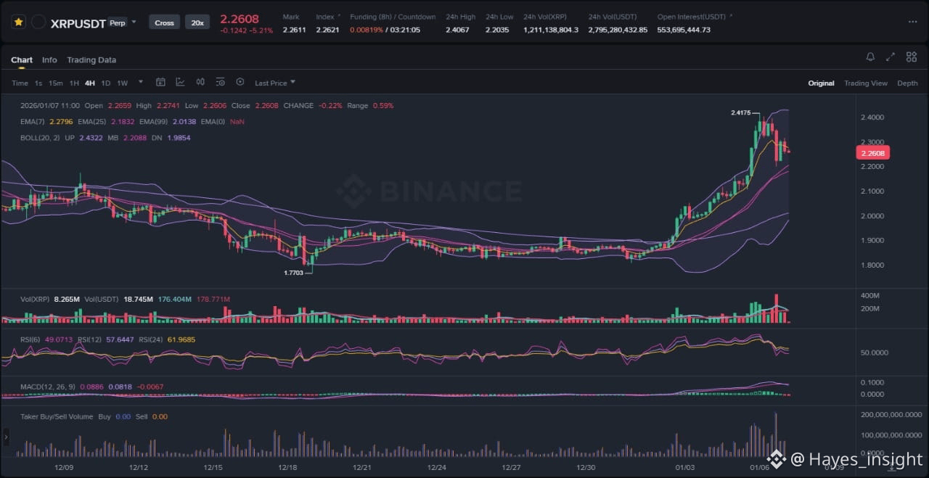Click the Perp contract tag
929x478 pixels.
coord(117,23)
